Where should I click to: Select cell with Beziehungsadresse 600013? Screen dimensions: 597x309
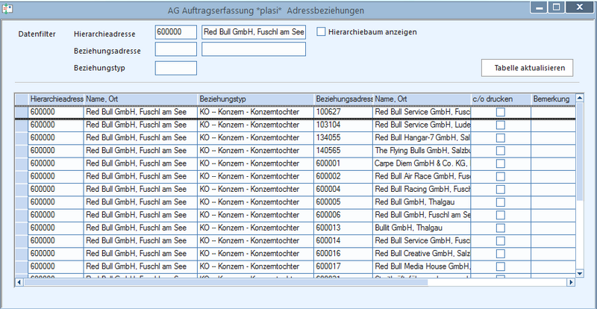pos(343,228)
